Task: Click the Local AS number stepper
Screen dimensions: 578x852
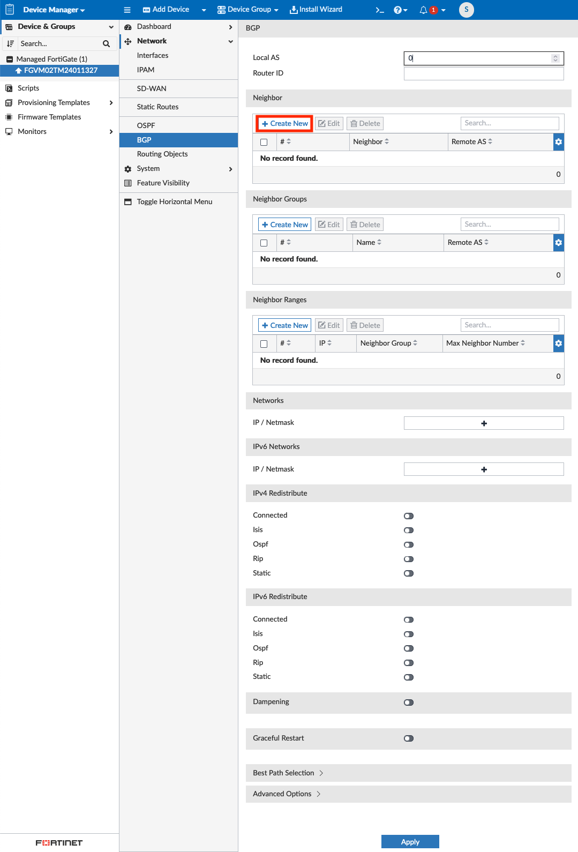Action: (556, 58)
